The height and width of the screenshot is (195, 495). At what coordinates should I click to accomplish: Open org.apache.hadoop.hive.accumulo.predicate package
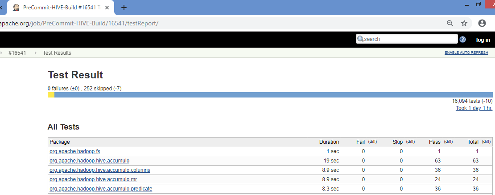pyautogui.click(x=101, y=189)
